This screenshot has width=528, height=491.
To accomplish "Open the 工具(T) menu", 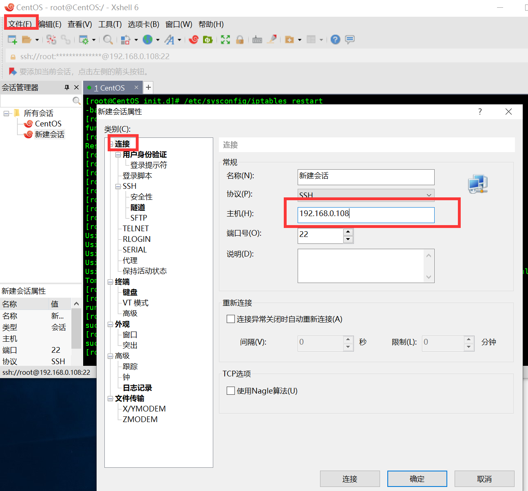I will coord(110,24).
